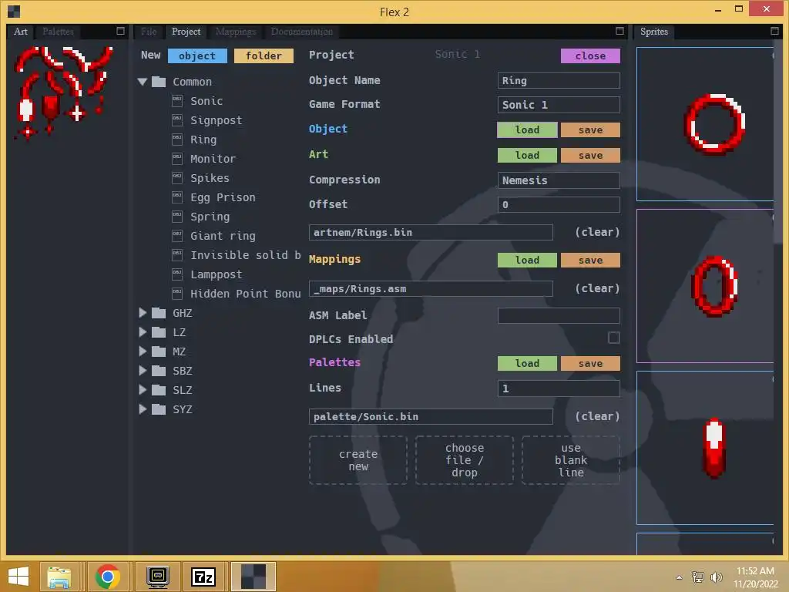
Task: Click the GHZ folder icon
Action: click(x=159, y=313)
